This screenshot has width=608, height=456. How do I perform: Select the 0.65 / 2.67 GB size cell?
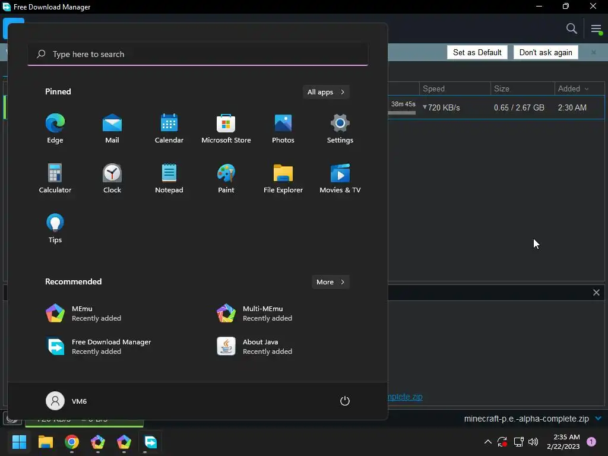(x=519, y=107)
